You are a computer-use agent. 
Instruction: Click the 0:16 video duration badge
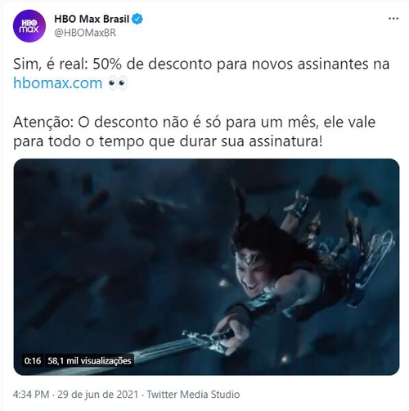pos(33,360)
